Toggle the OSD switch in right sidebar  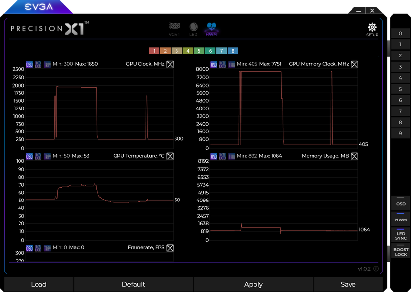pos(400,202)
